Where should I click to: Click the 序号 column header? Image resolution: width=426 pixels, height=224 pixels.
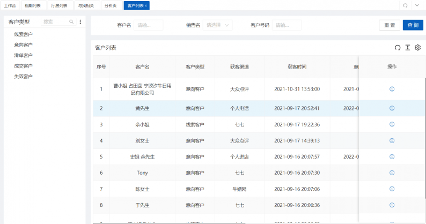(101, 67)
